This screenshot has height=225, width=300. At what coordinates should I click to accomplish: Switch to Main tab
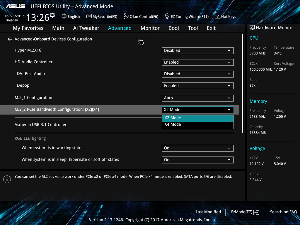click(58, 28)
